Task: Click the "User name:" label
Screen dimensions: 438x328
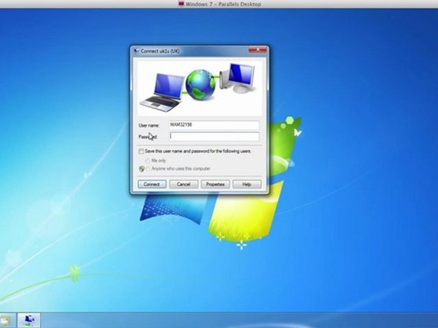Action: tap(149, 126)
